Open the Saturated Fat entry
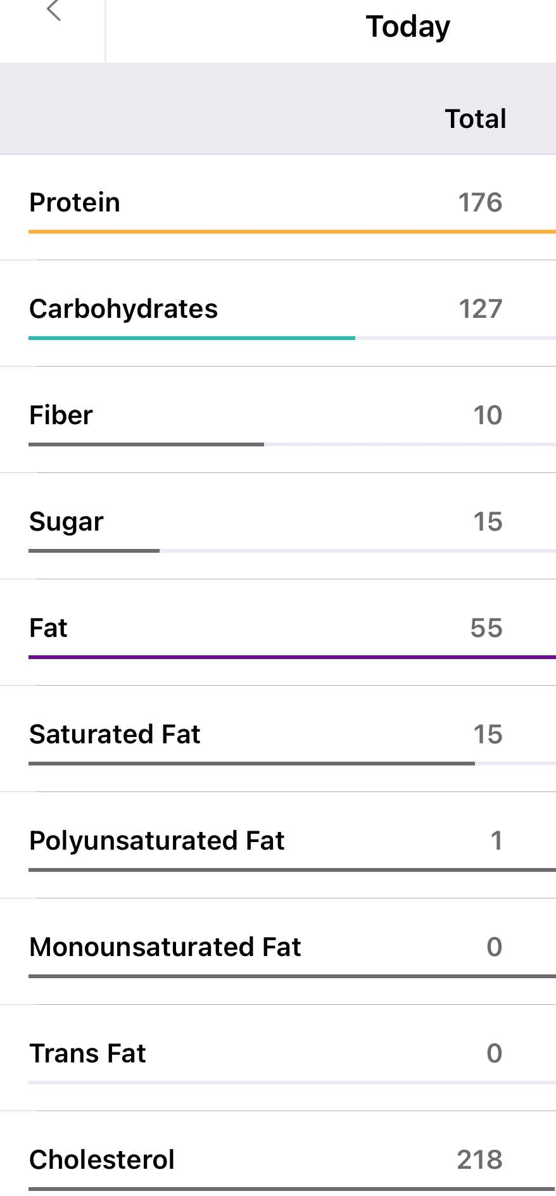The height and width of the screenshot is (1196, 556). coord(115,734)
